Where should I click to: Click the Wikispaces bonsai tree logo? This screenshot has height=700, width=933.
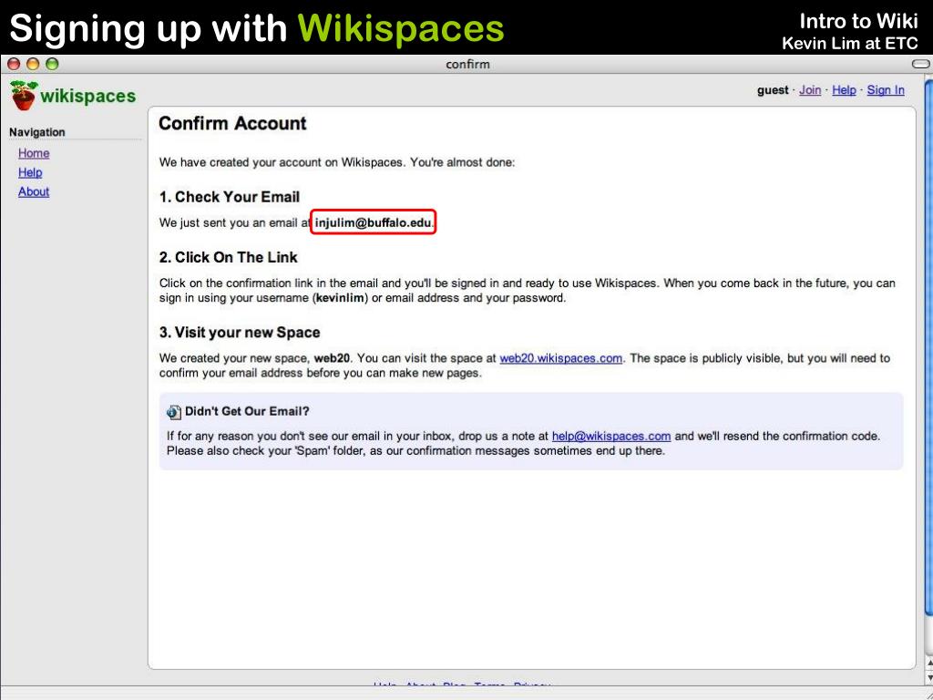(24, 95)
